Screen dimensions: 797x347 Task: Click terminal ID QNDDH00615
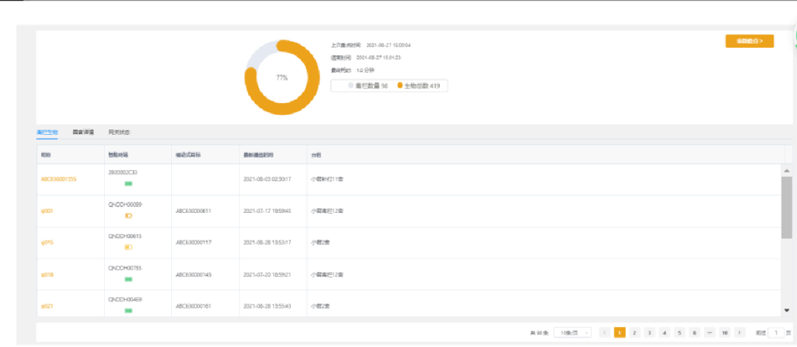point(125,236)
